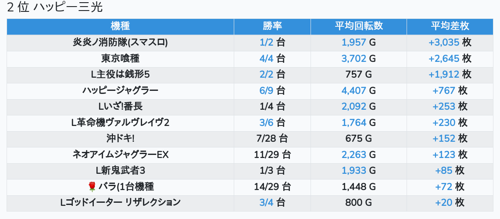Click the 6/9 win rate value
This screenshot has height=219, width=500.
(266, 91)
